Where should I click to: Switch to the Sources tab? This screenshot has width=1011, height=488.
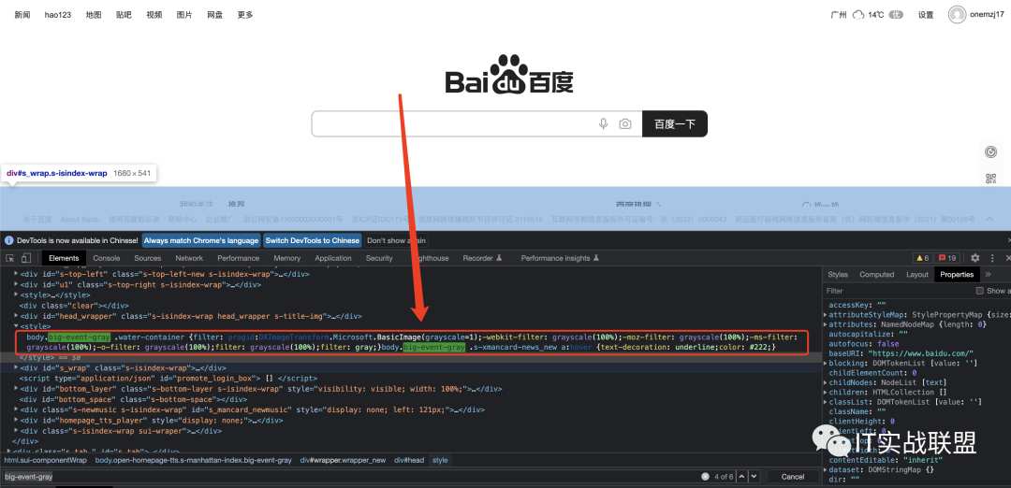148,258
